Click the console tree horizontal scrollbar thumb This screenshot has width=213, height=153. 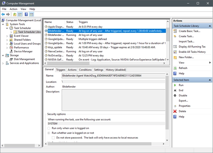[20, 145]
